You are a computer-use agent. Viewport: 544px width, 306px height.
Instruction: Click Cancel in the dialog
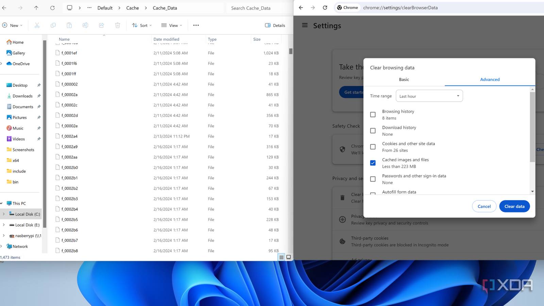point(484,206)
